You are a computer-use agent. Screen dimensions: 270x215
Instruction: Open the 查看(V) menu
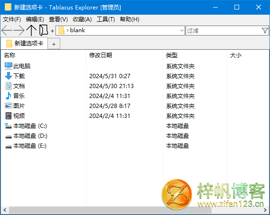pos(58,19)
